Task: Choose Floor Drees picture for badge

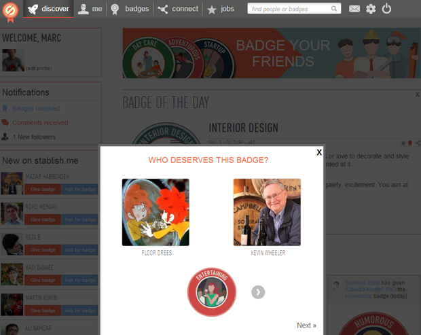Action: pyautogui.click(x=155, y=212)
